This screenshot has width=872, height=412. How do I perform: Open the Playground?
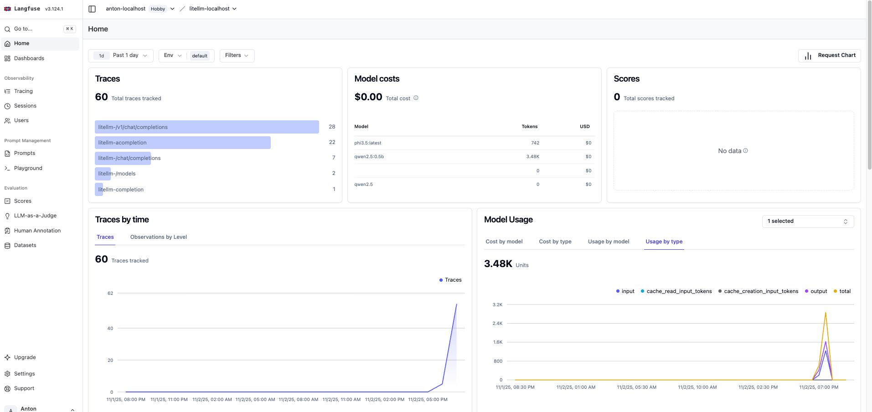28,168
